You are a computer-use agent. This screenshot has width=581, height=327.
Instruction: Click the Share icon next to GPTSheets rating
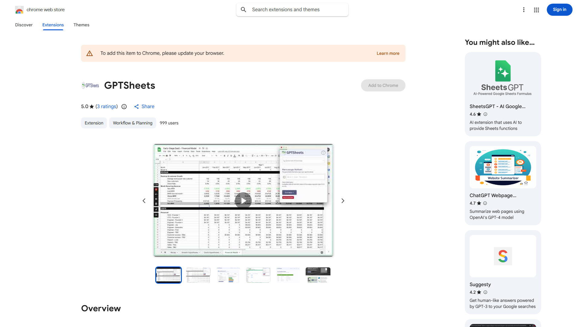click(x=136, y=107)
